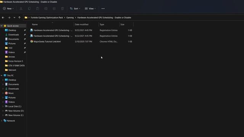Click the Chrome HTML Do... type cell
This screenshot has height=137, width=244.
[108, 41]
